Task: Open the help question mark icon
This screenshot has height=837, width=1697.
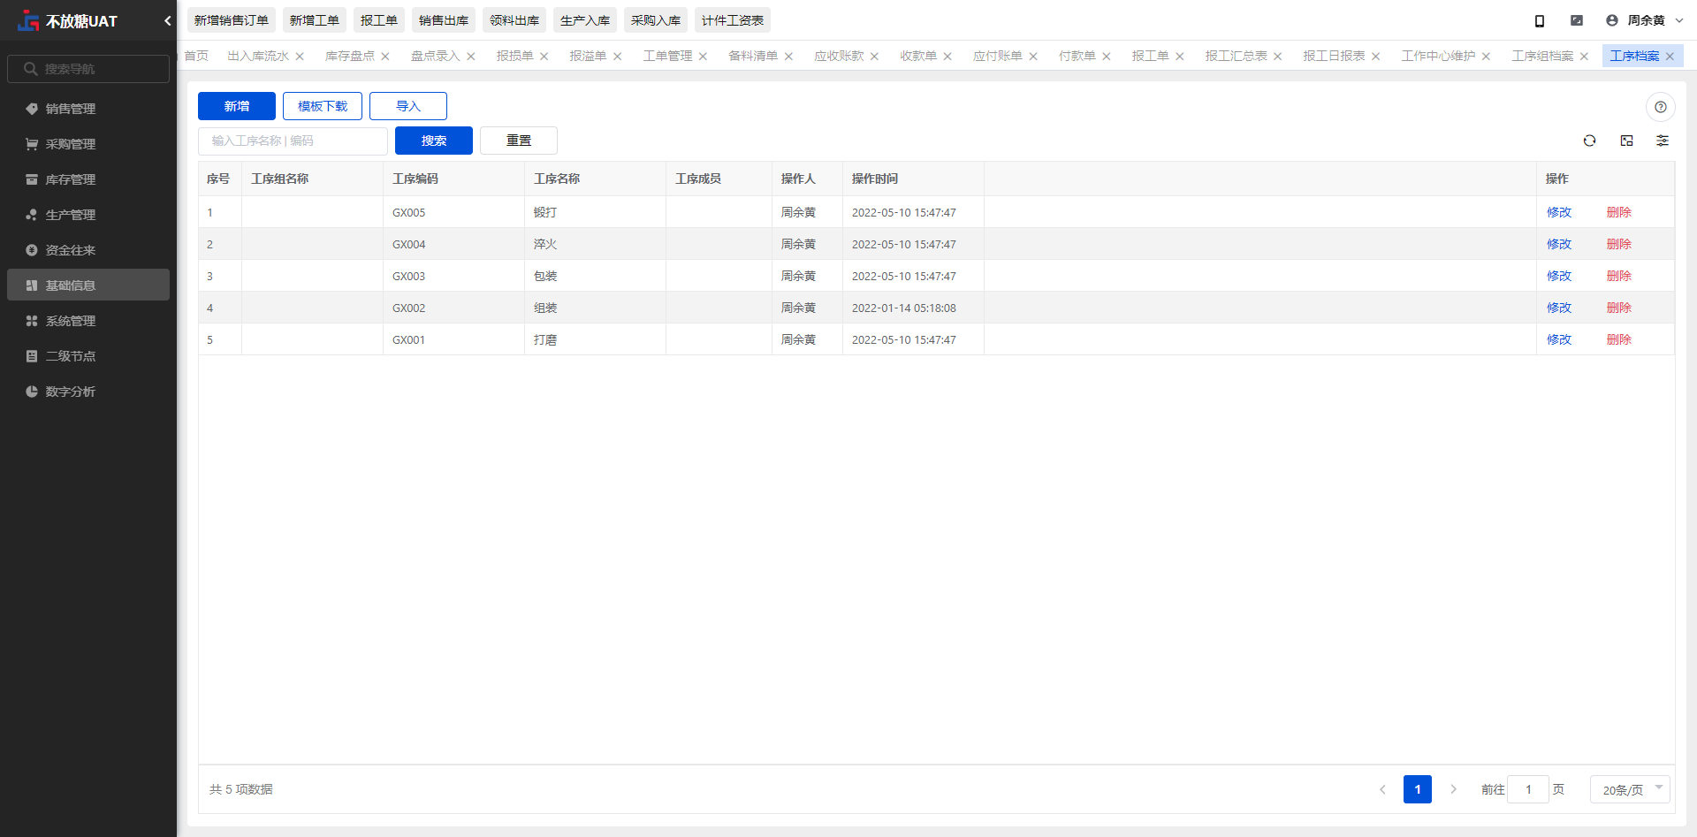Action: (1661, 107)
